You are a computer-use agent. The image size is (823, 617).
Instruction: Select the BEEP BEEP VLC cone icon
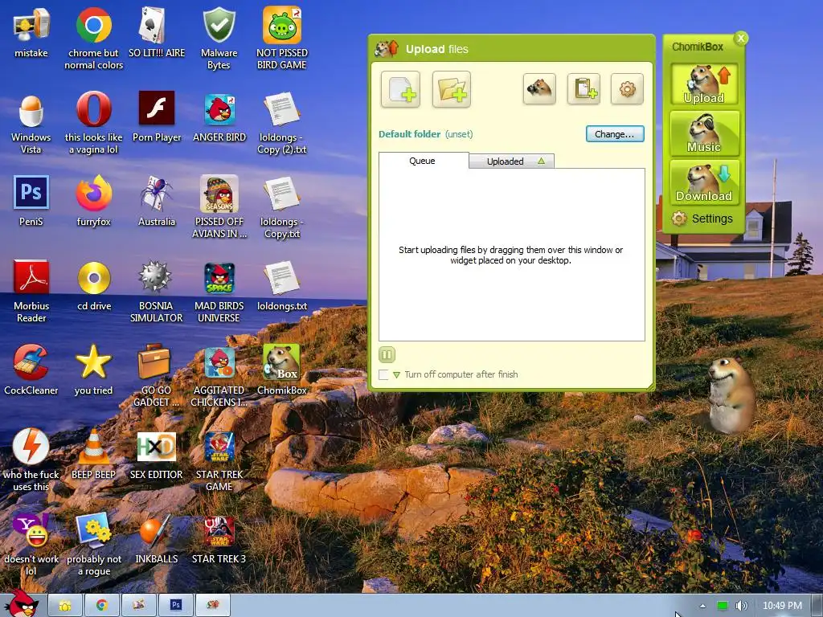pyautogui.click(x=94, y=455)
